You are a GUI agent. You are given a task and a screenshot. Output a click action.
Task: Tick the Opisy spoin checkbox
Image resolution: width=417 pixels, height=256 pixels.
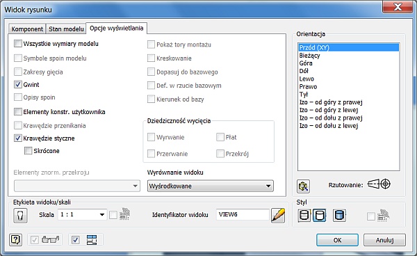18,97
